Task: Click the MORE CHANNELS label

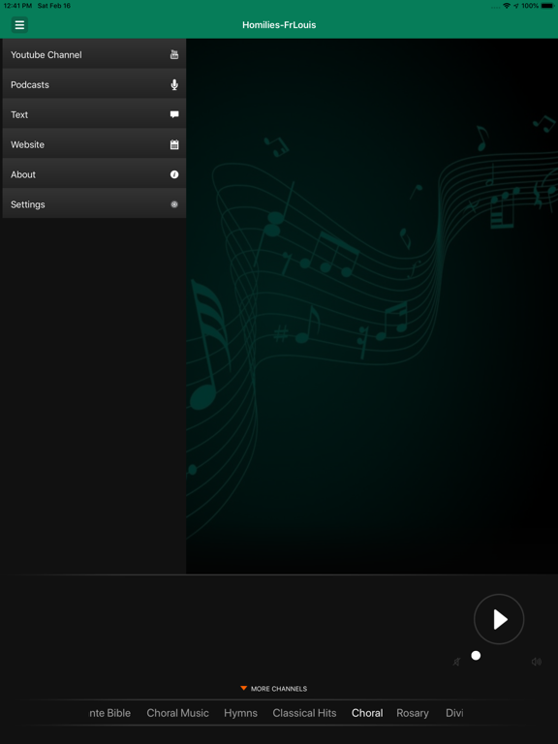Action: 279,689
